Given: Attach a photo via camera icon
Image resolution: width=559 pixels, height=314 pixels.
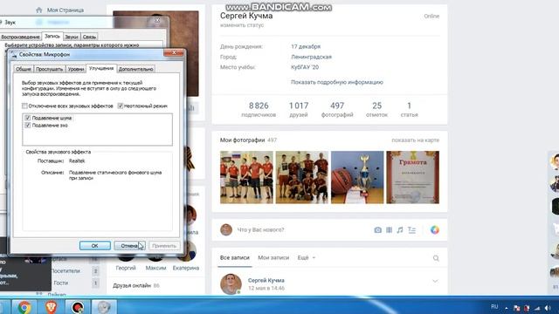Looking at the screenshot, I should 377,230.
